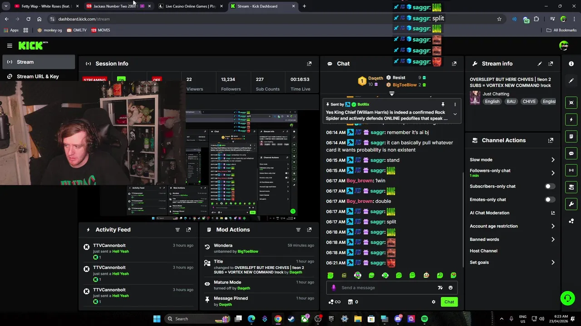Expand Slow mode options
Screen dimensions: 581x326
[553, 160]
